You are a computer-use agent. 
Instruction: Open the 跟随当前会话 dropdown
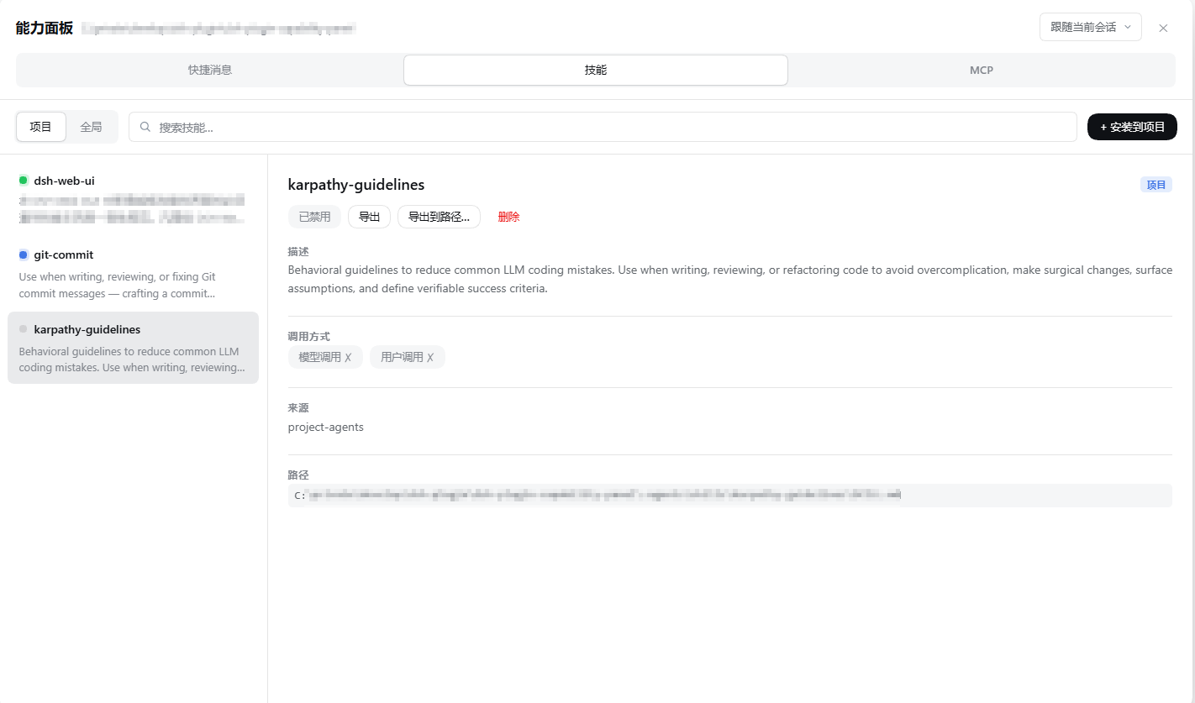1090,27
